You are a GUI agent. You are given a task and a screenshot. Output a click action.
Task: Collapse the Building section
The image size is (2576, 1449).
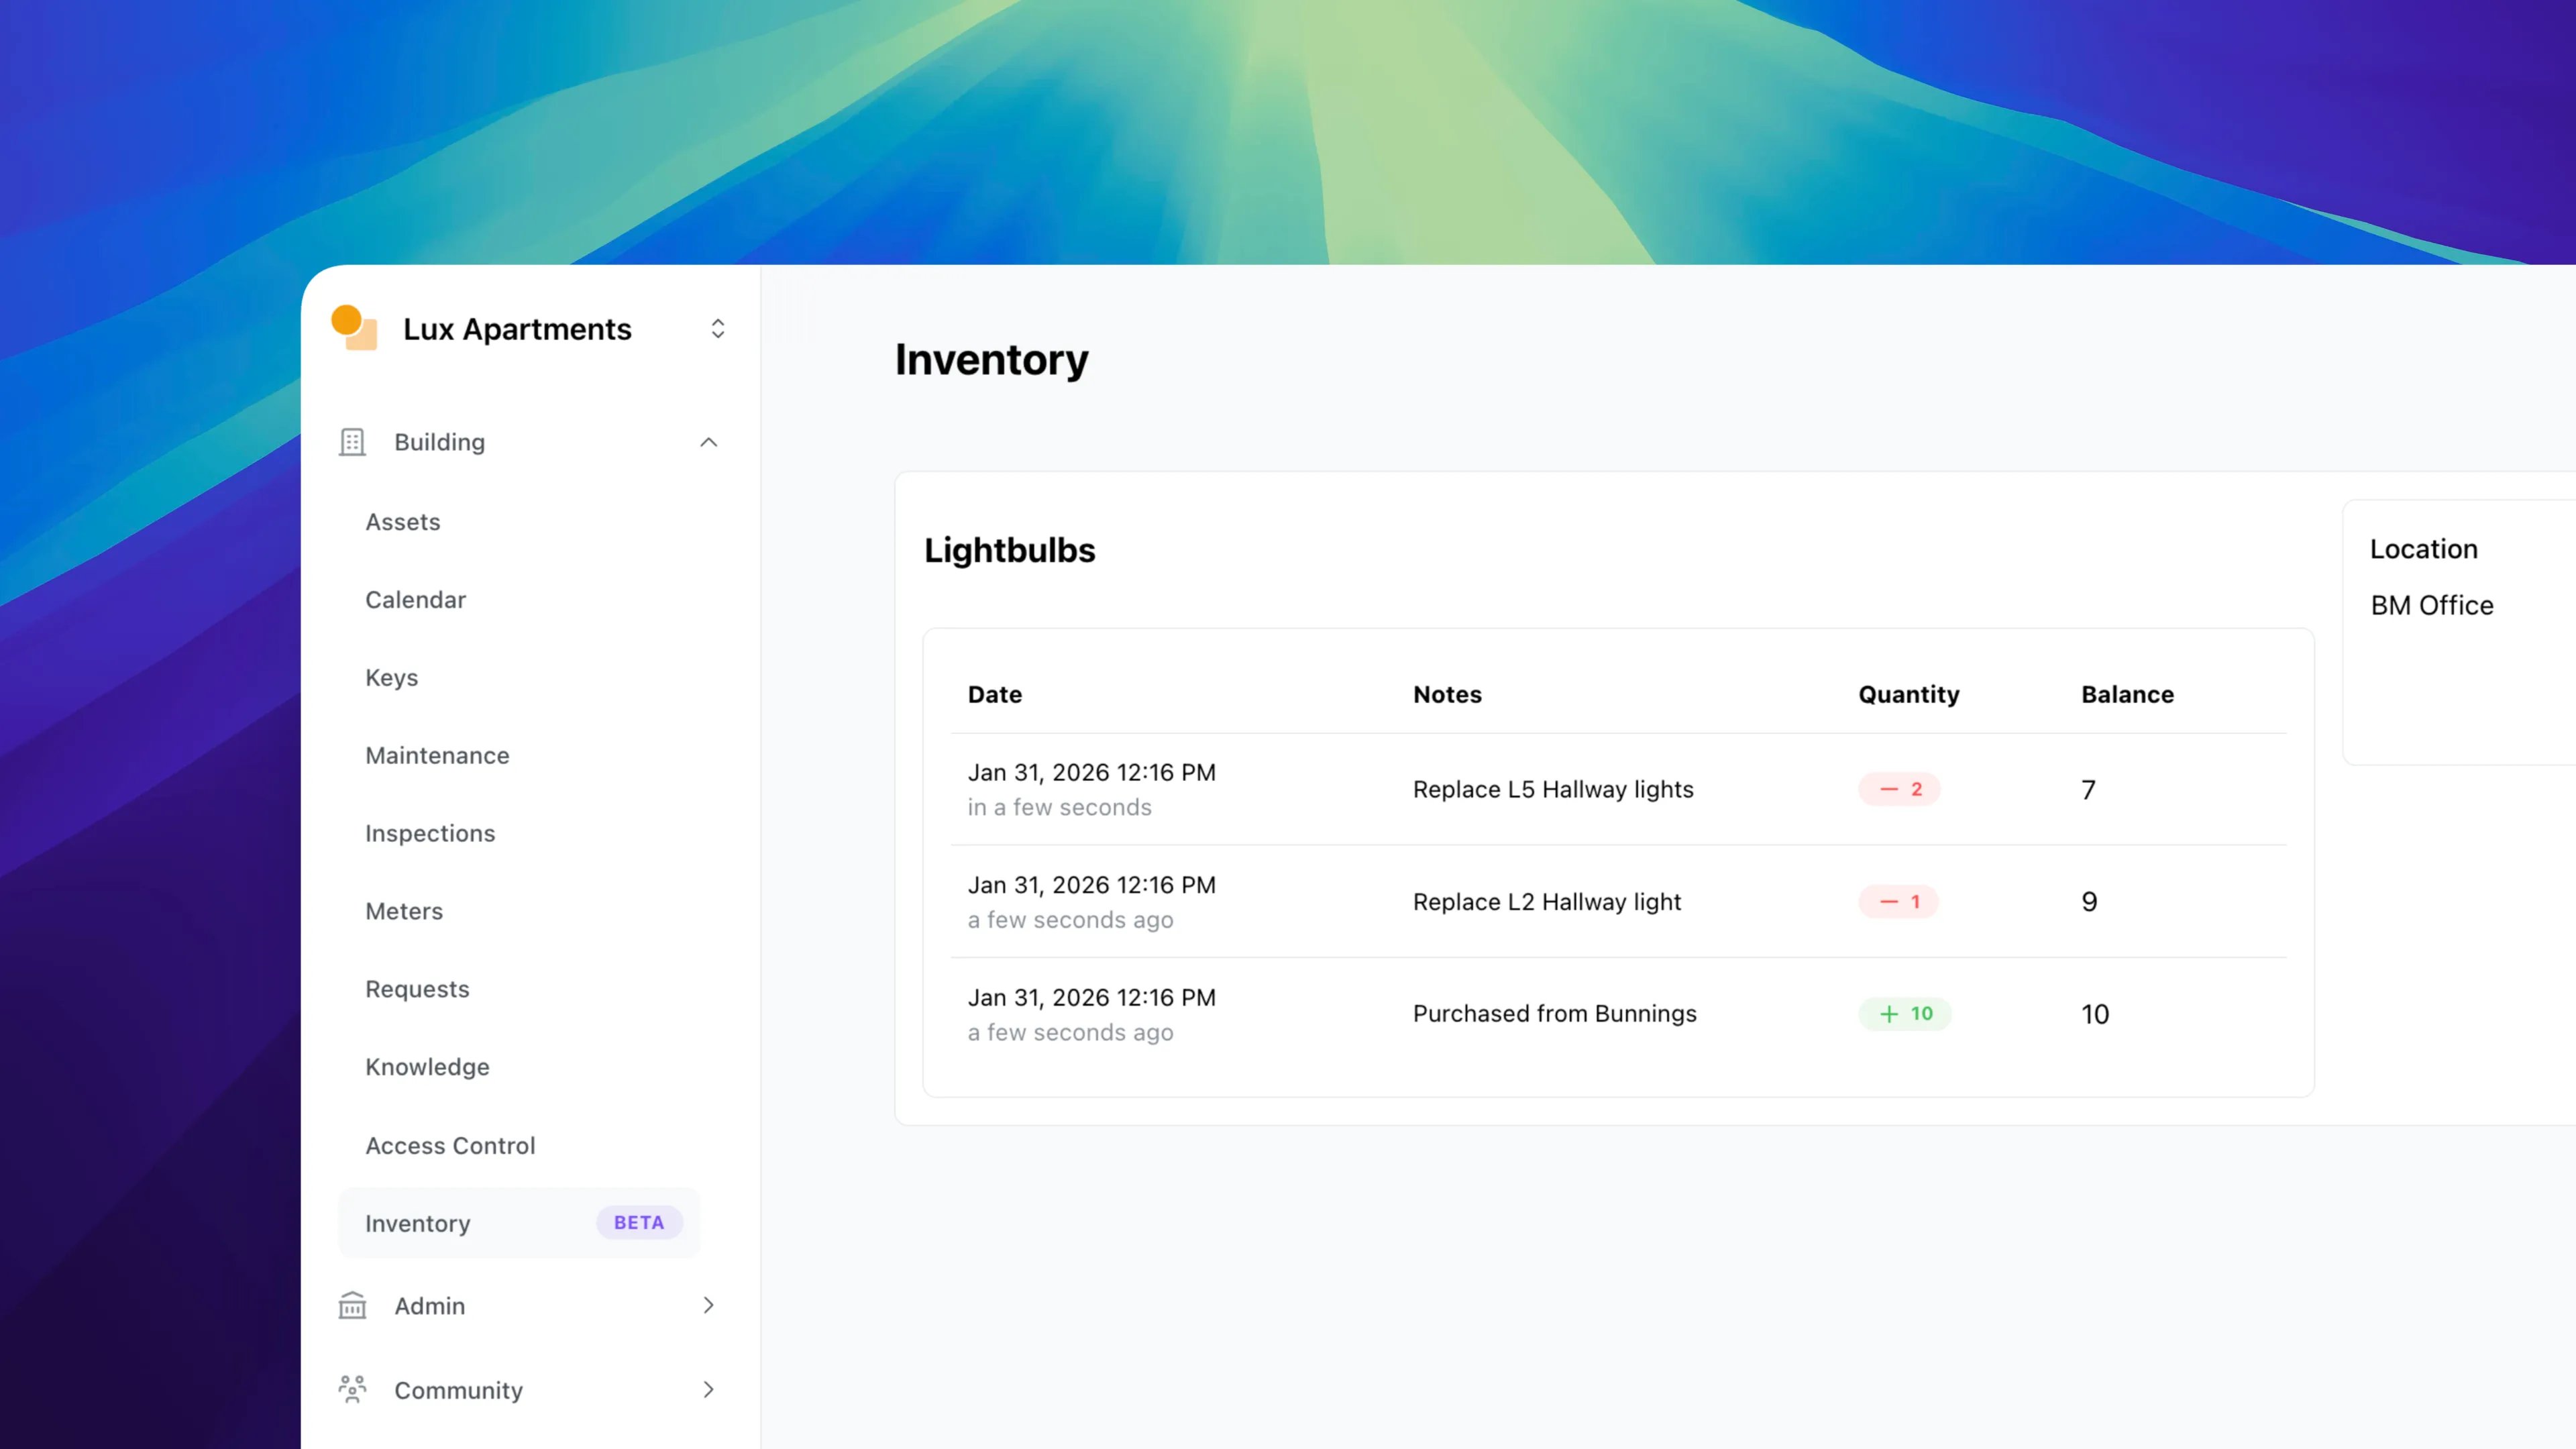(x=709, y=442)
